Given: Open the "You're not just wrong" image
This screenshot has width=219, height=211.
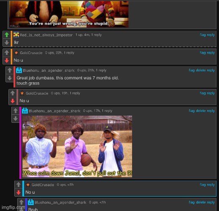Looking at the screenshot, I should click(69, 14).
